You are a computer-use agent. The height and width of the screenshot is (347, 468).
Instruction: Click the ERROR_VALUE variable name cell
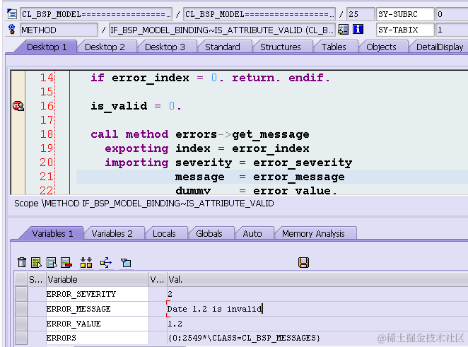[x=98, y=324]
